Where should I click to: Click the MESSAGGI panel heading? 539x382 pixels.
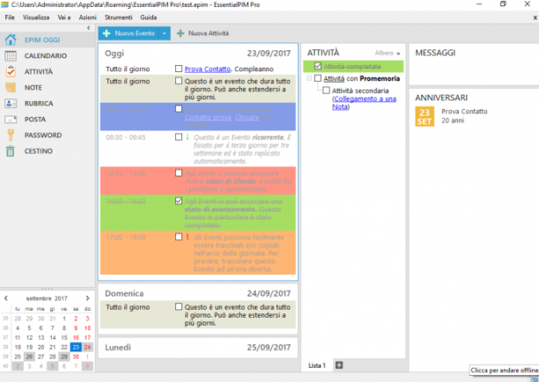coord(435,53)
